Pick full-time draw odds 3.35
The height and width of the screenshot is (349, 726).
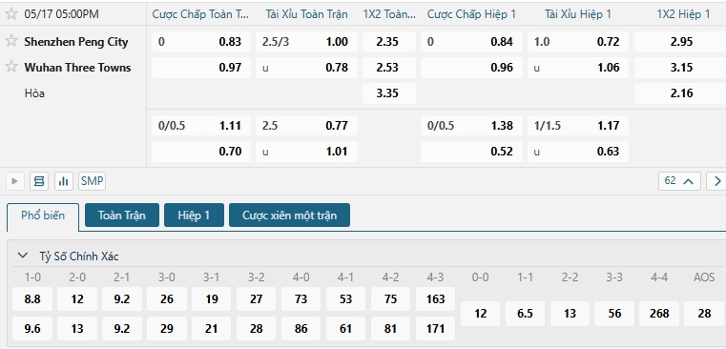click(389, 93)
